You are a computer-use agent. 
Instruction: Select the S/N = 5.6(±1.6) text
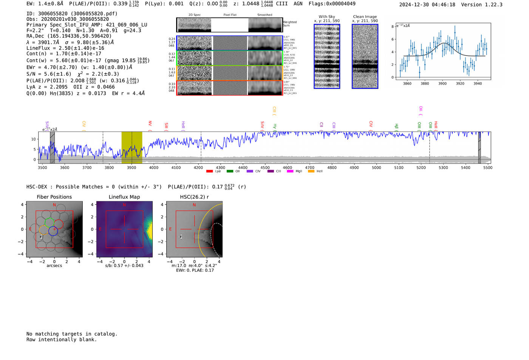pos(49,74)
